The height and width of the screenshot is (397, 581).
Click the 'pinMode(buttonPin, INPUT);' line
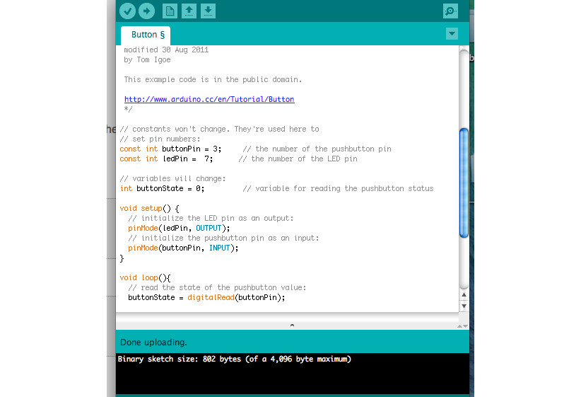183,248
